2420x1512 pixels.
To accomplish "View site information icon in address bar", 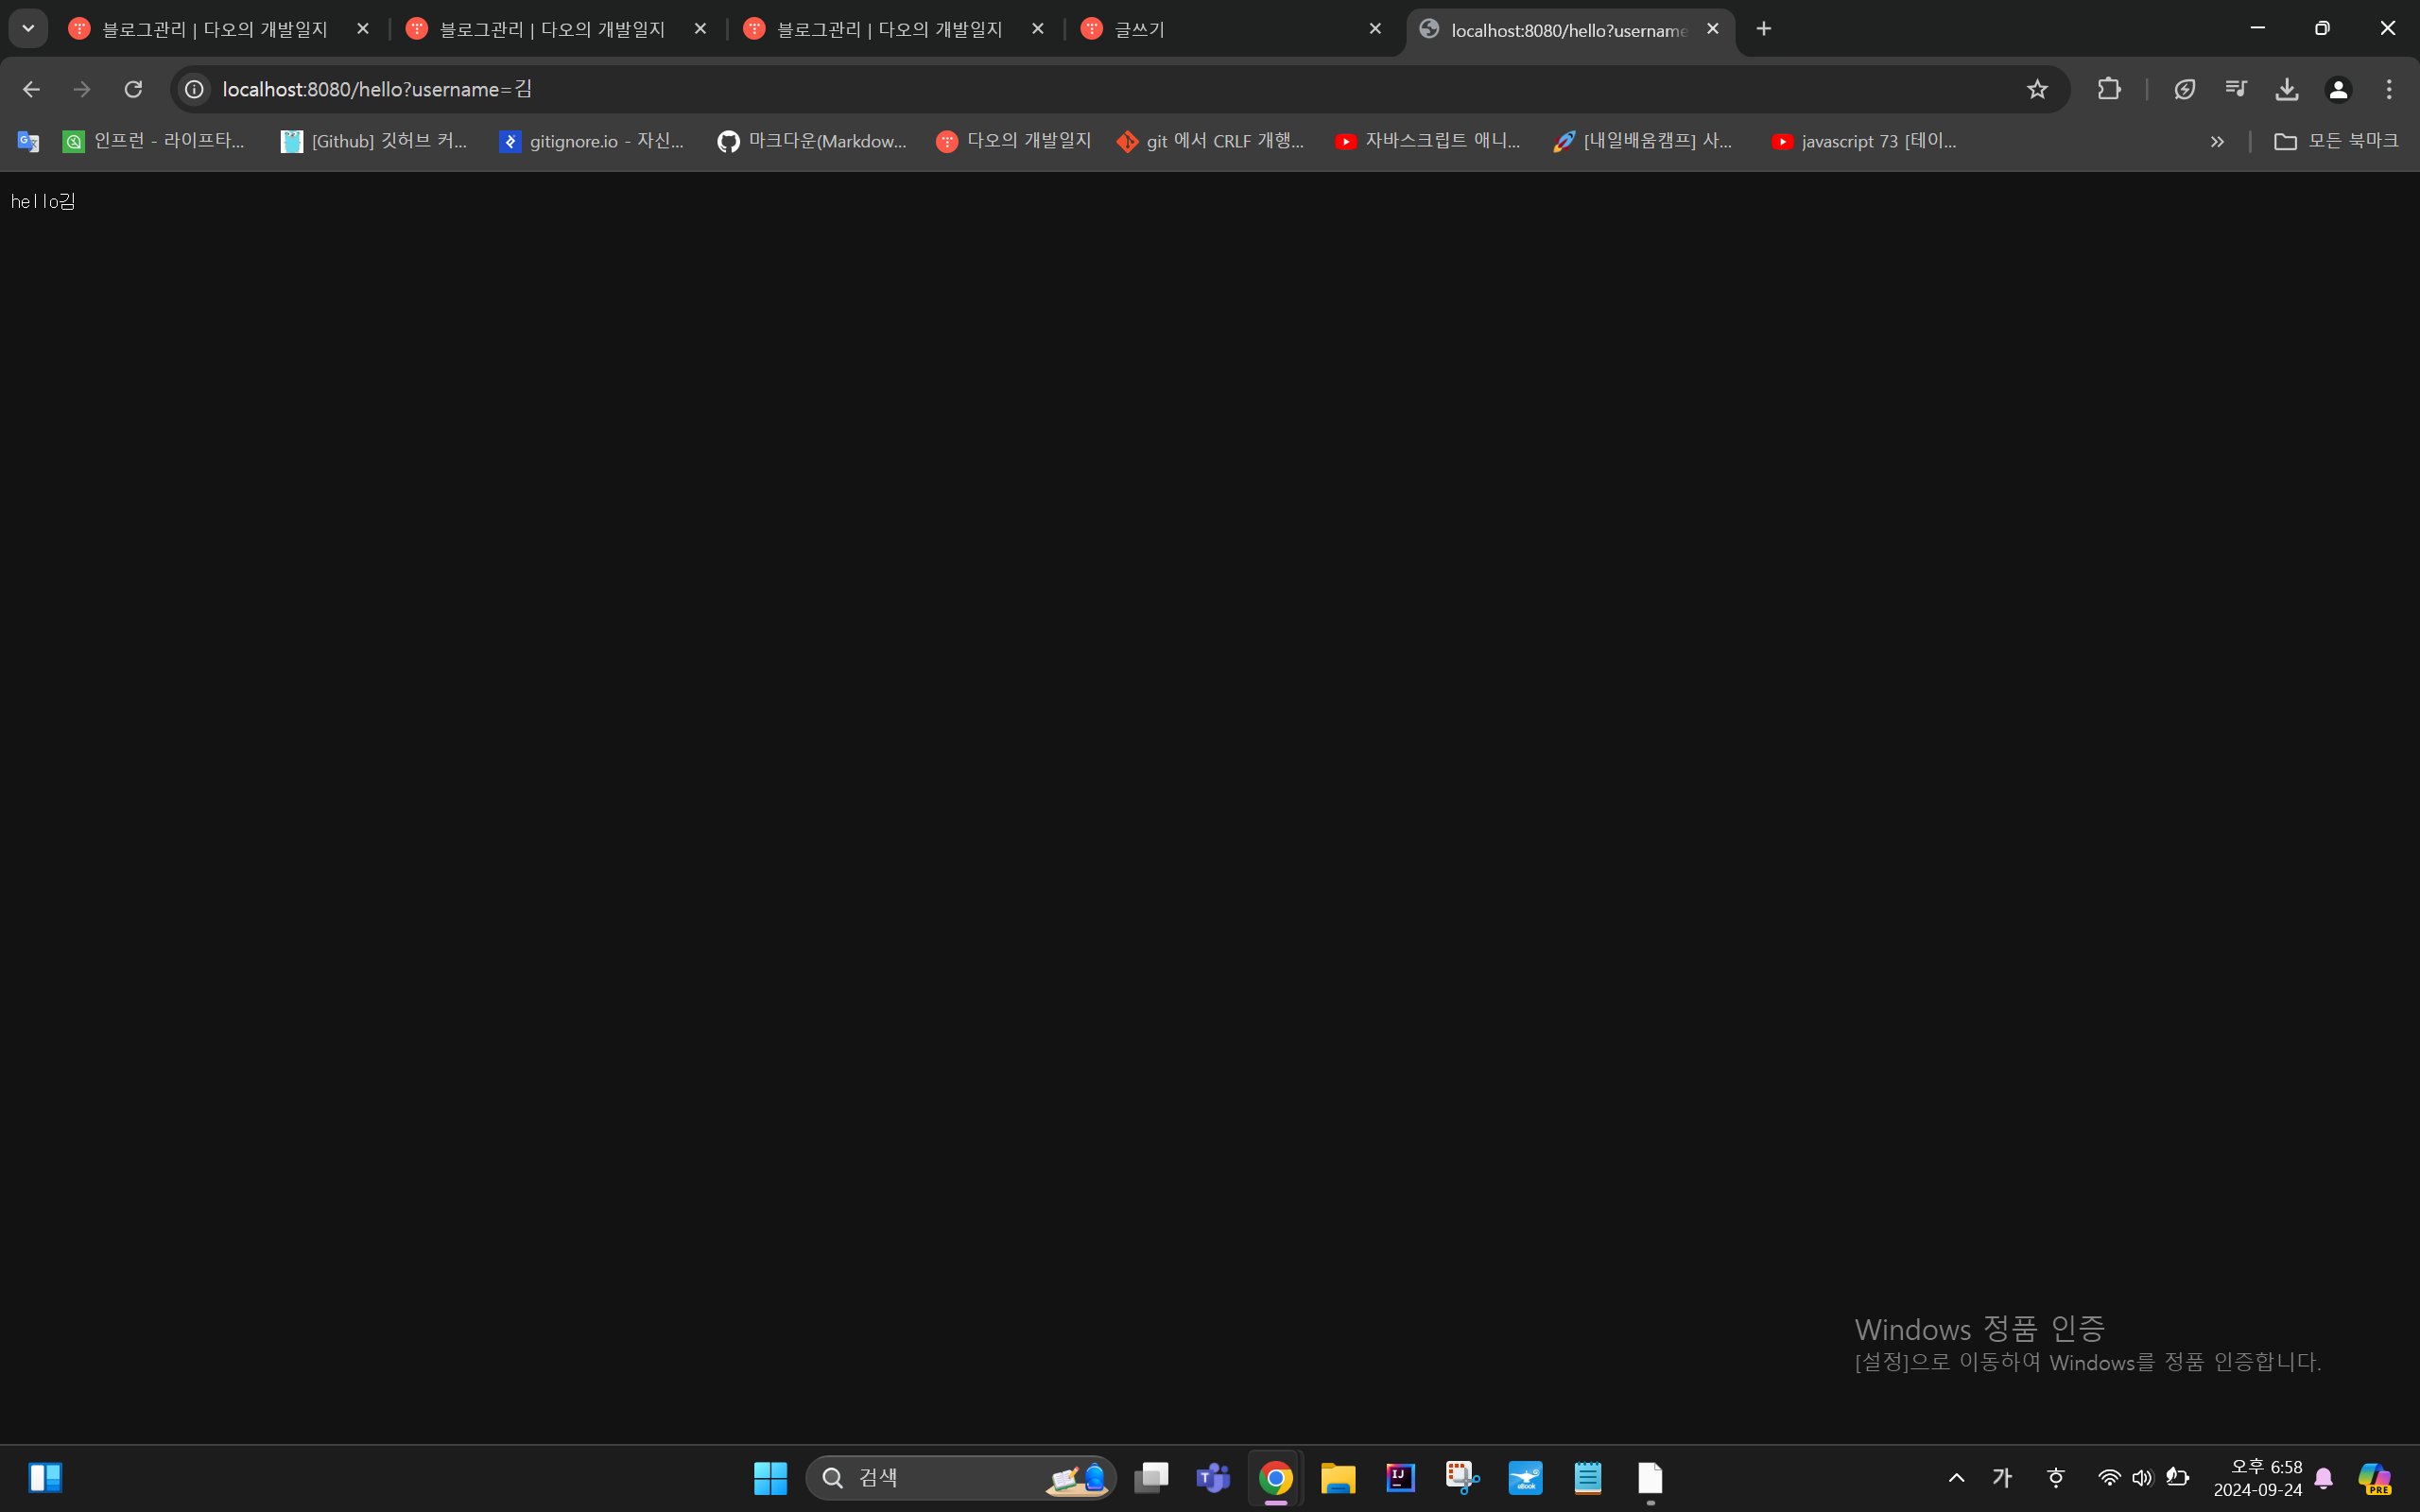I will coord(194,89).
